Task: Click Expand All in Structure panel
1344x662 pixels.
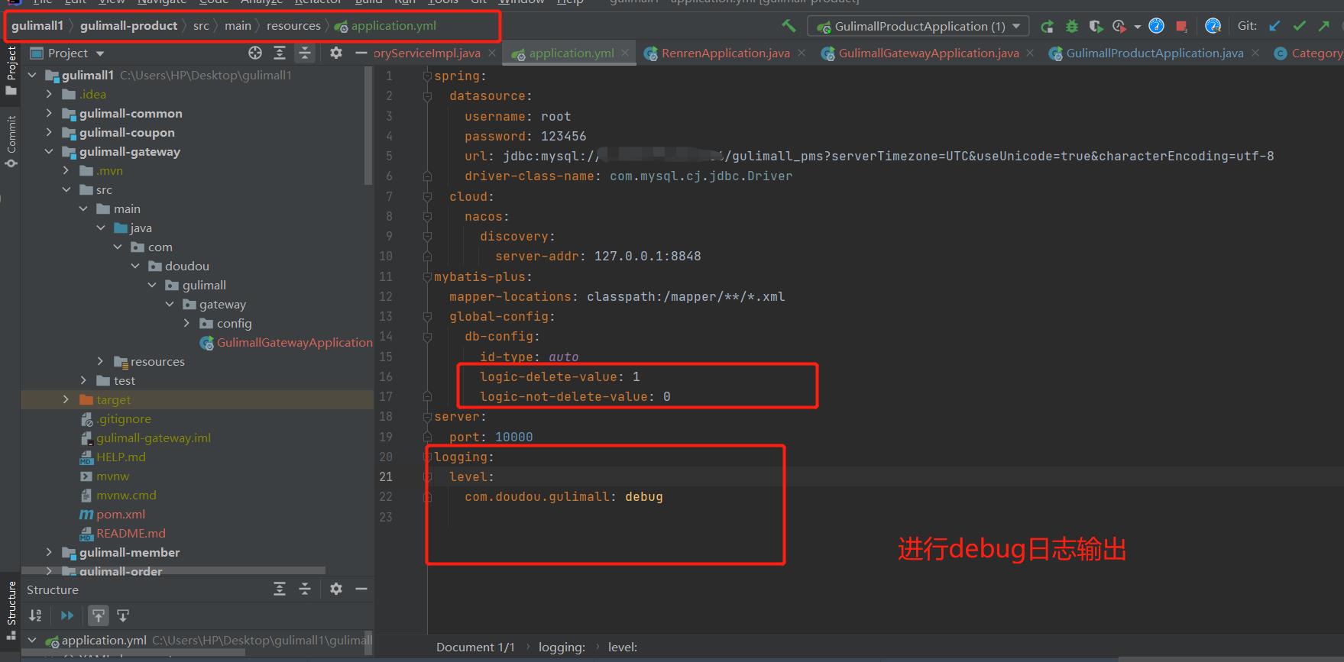Action: tap(280, 589)
